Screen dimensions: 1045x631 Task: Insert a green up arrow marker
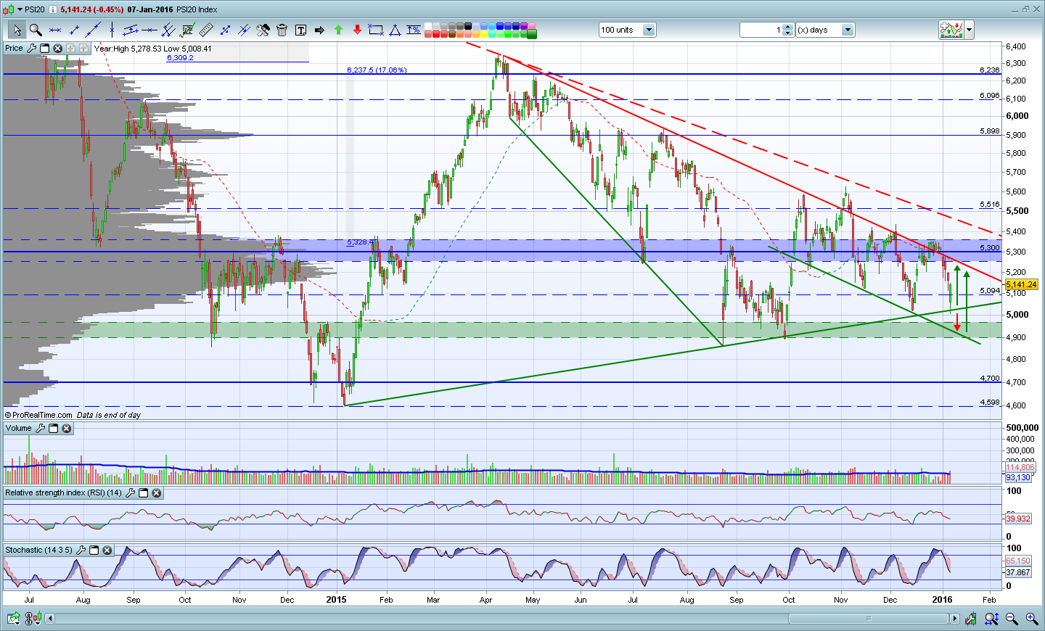(338, 30)
